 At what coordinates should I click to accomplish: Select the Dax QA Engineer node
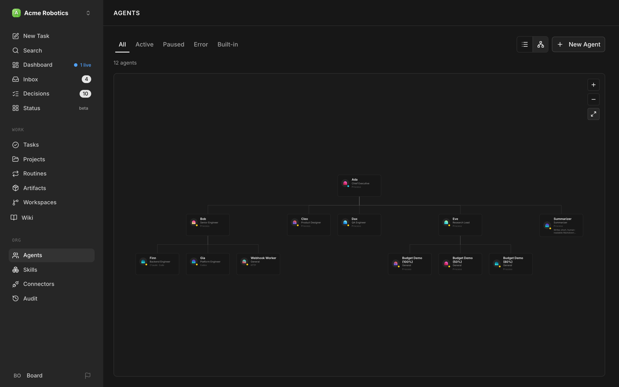(359, 225)
